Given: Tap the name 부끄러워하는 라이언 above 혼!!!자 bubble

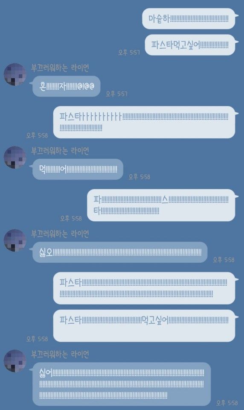Looking at the screenshot, I should [60, 68].
